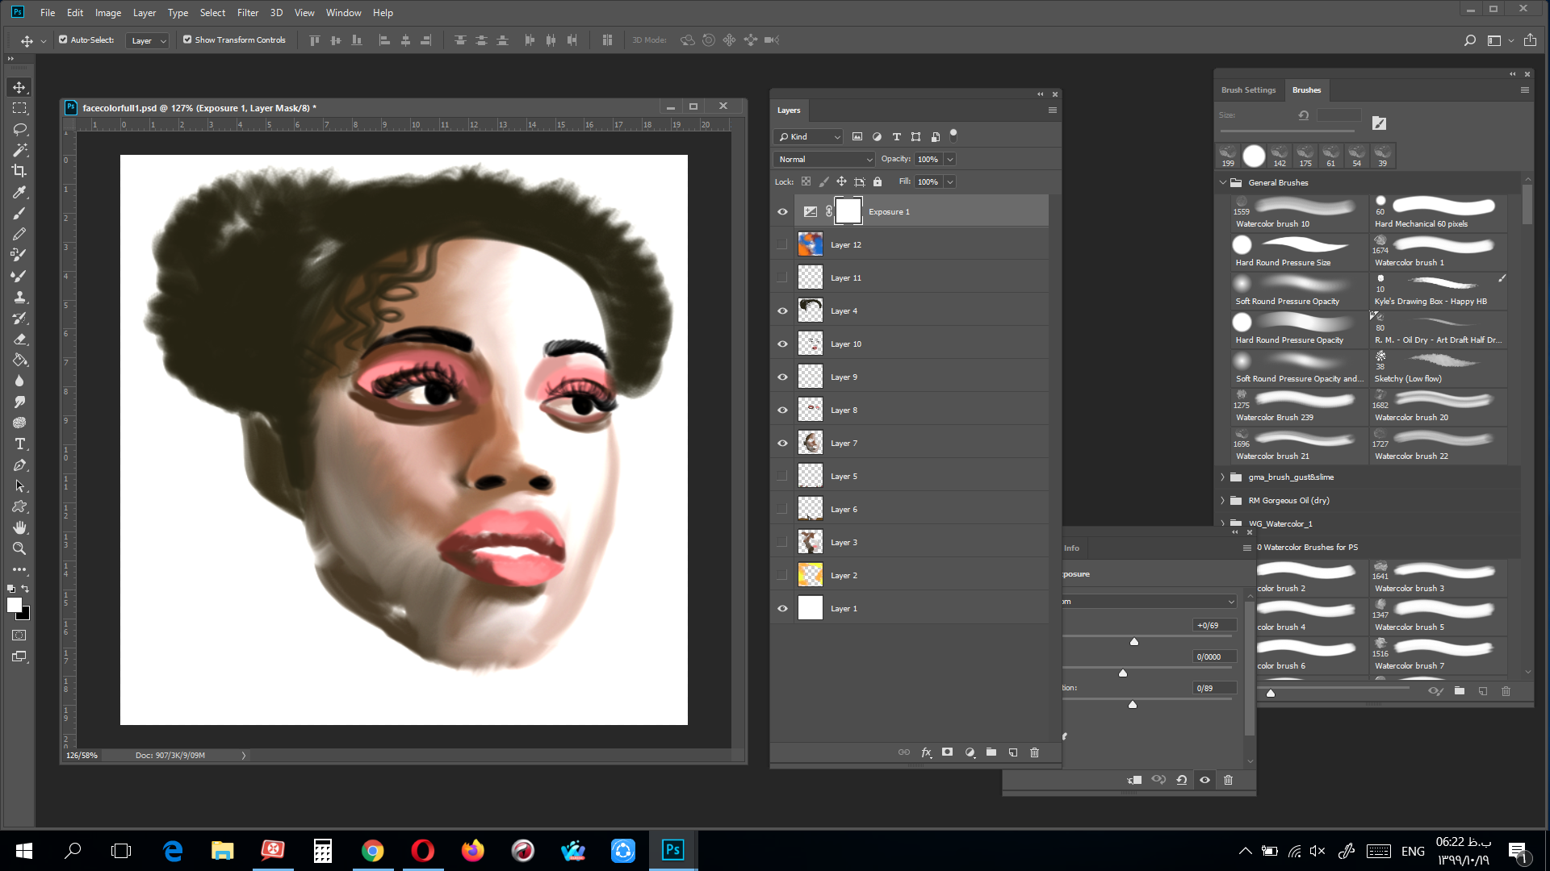Image resolution: width=1550 pixels, height=871 pixels.
Task: Filter layers by adjustment layers
Action: coord(877,137)
